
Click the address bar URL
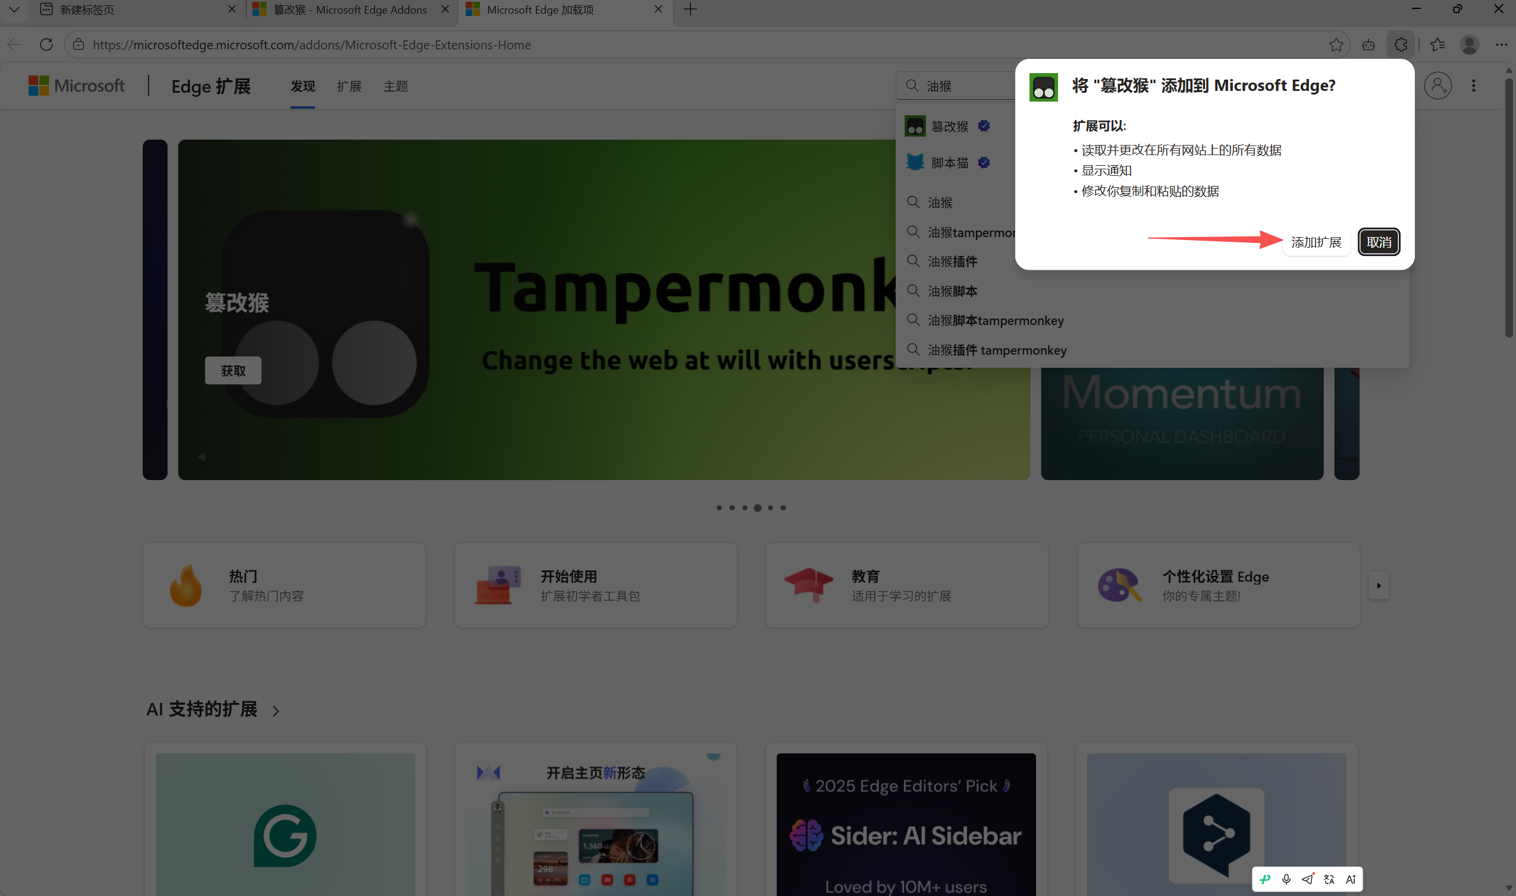coord(312,45)
